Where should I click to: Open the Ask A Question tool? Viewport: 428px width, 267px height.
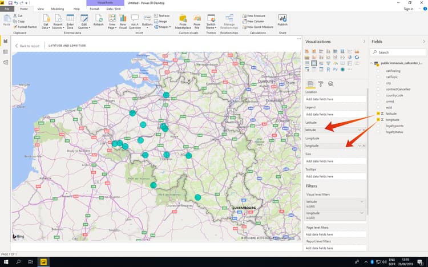click(x=135, y=20)
